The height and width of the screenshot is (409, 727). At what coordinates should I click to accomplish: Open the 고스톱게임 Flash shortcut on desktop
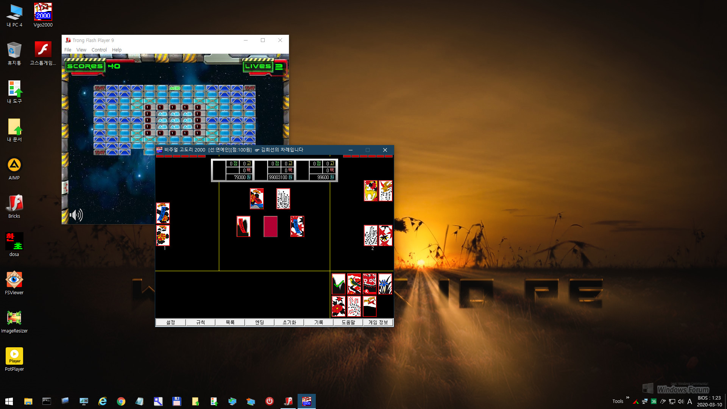(43, 53)
